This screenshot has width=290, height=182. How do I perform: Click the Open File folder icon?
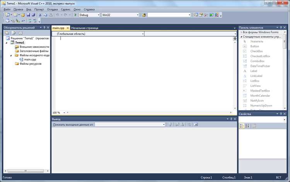coord(23,15)
